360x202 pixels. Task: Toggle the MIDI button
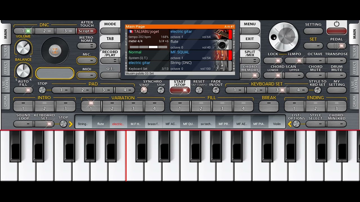[x=87, y=75]
